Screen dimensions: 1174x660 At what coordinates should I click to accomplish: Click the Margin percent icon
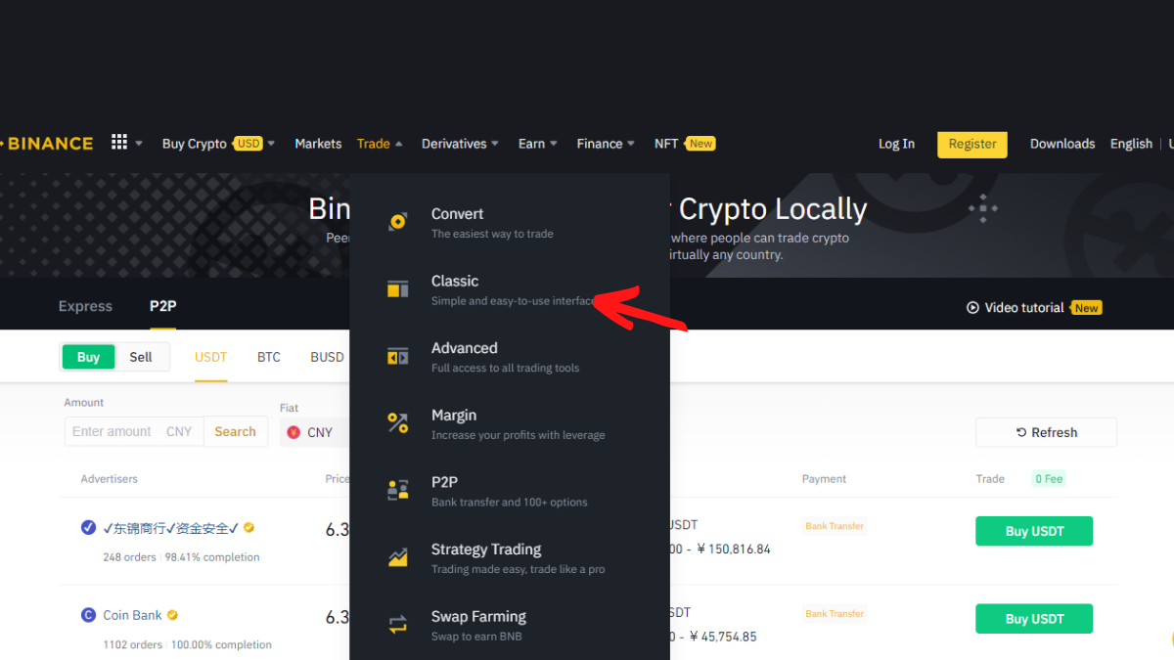tap(397, 423)
